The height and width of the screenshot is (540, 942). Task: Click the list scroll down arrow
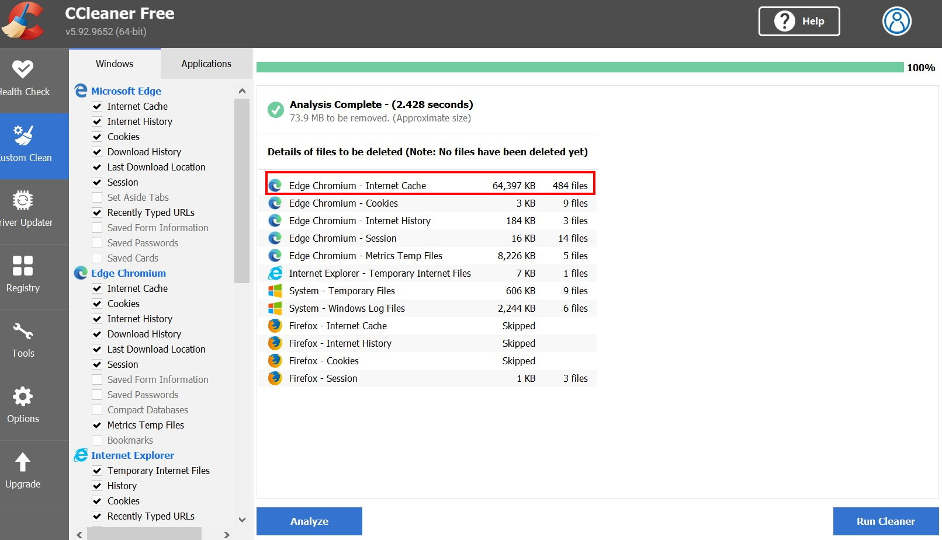pyautogui.click(x=242, y=519)
